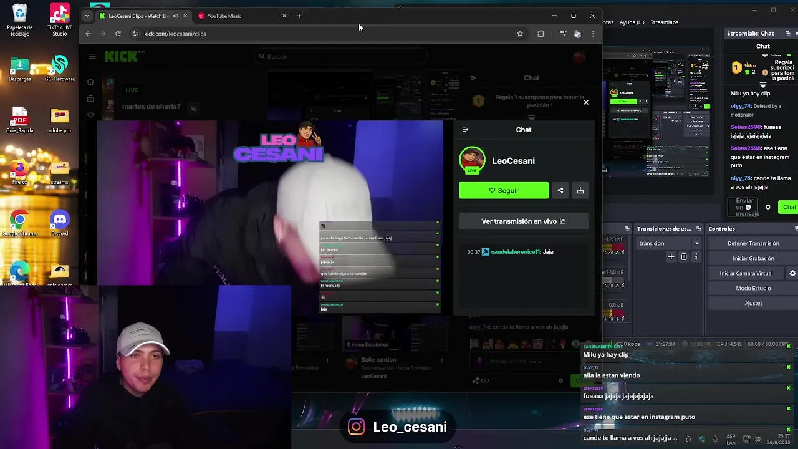Open the browser extensions puzzle icon
Screen dimensions: 798x449
pyautogui.click(x=541, y=34)
